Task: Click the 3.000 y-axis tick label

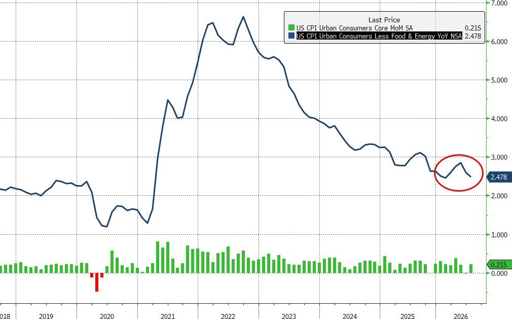Action: click(x=499, y=157)
